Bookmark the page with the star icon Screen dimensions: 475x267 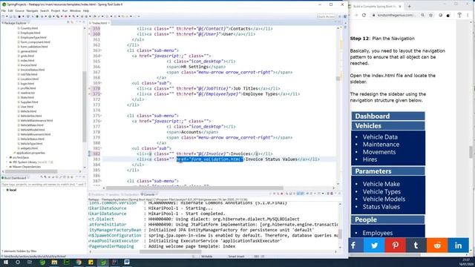click(430, 15)
